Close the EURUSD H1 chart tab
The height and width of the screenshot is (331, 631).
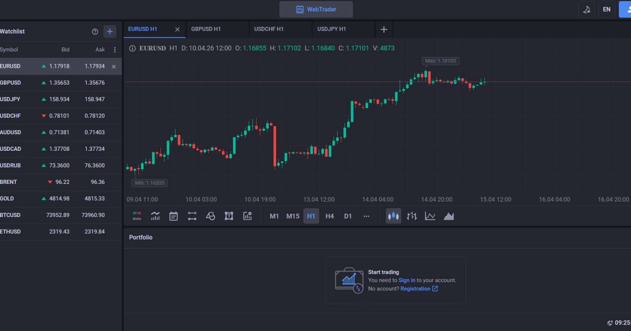tap(177, 29)
